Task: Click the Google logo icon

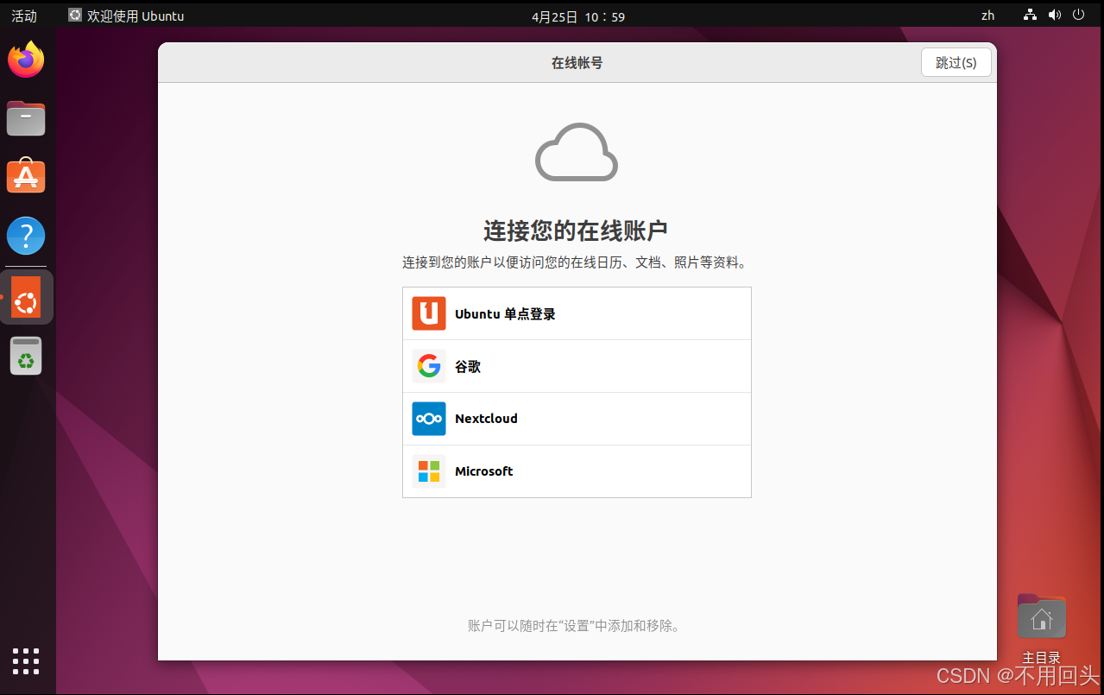Action: point(429,366)
